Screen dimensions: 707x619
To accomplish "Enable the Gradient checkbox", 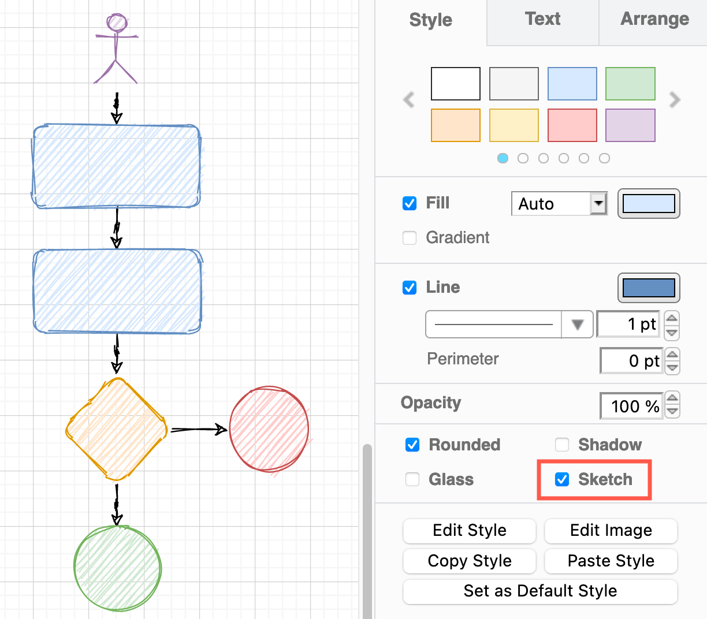I will coord(409,237).
